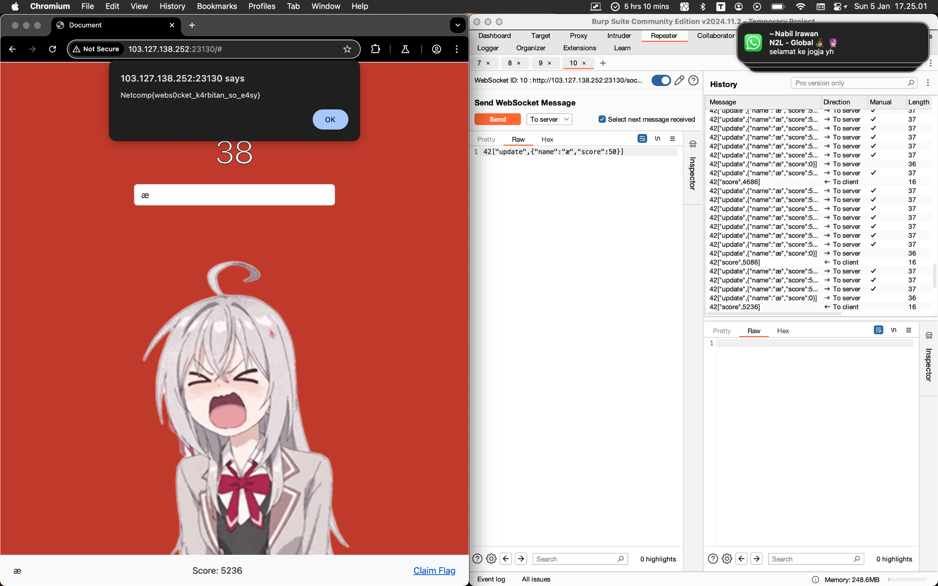Image resolution: width=938 pixels, height=586 pixels.
Task: Expand browser tab search chevron
Action: pos(457,25)
